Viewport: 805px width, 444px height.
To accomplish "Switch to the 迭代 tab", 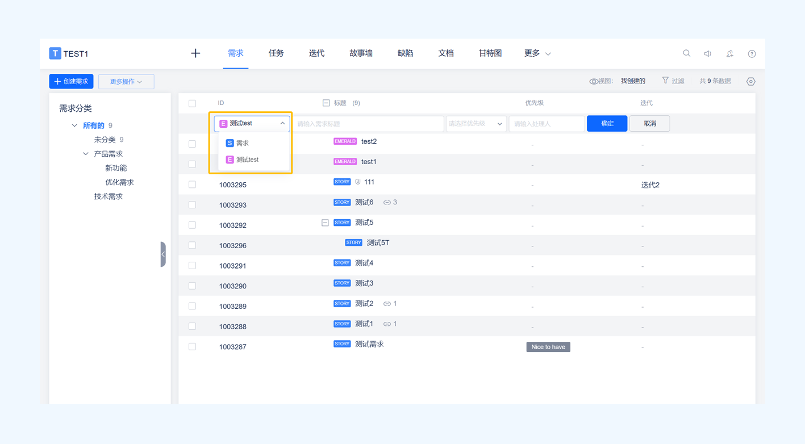I will point(316,53).
